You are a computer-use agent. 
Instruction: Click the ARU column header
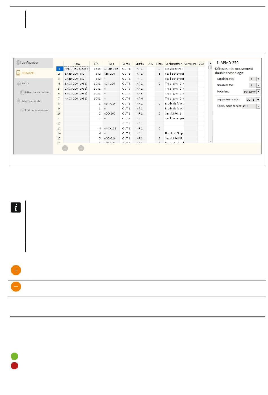tap(151, 64)
